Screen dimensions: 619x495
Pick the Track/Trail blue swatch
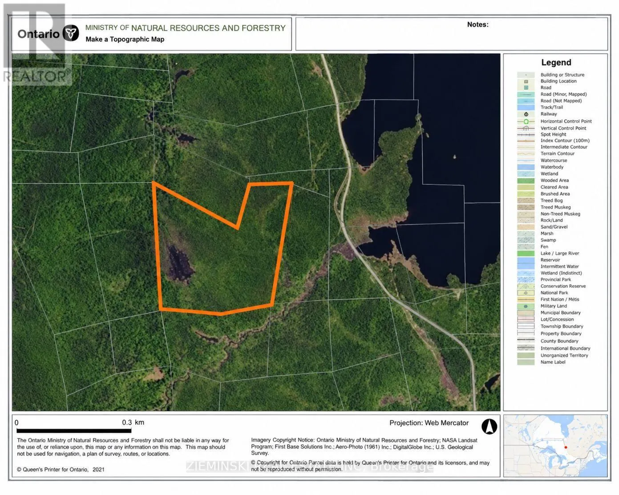(x=526, y=107)
